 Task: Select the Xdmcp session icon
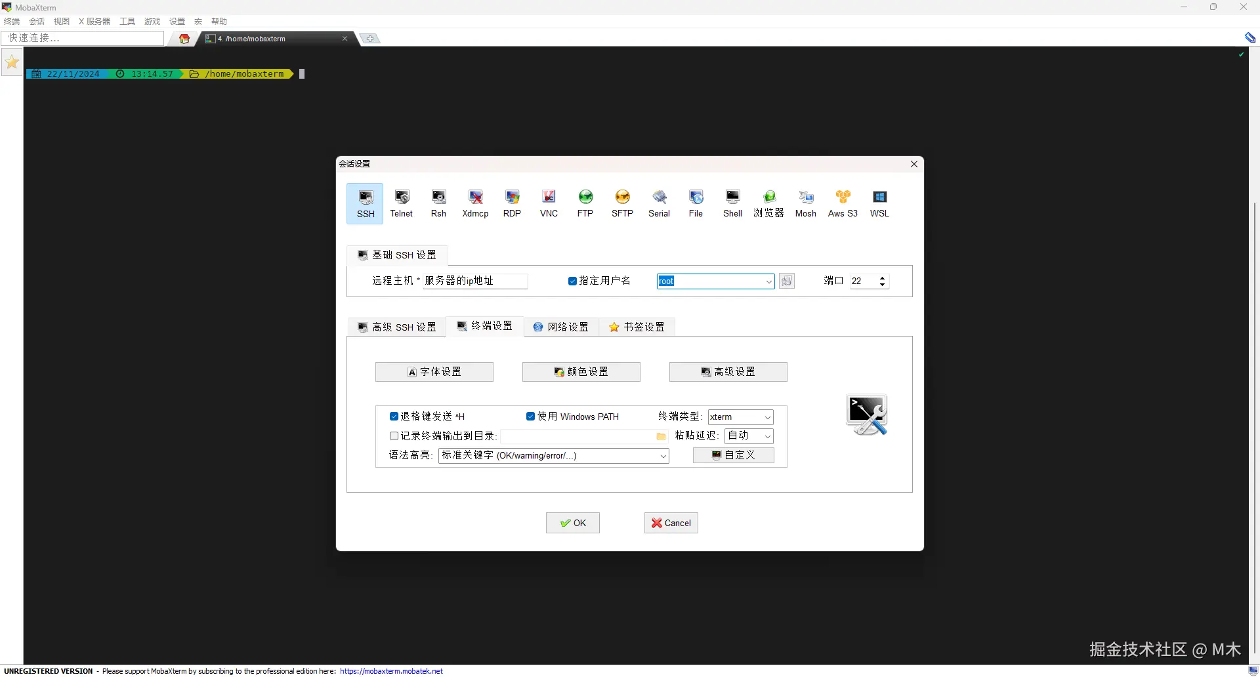pos(475,203)
